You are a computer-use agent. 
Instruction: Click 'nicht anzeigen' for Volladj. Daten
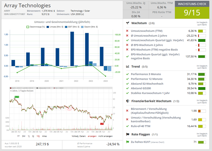point(105,136)
